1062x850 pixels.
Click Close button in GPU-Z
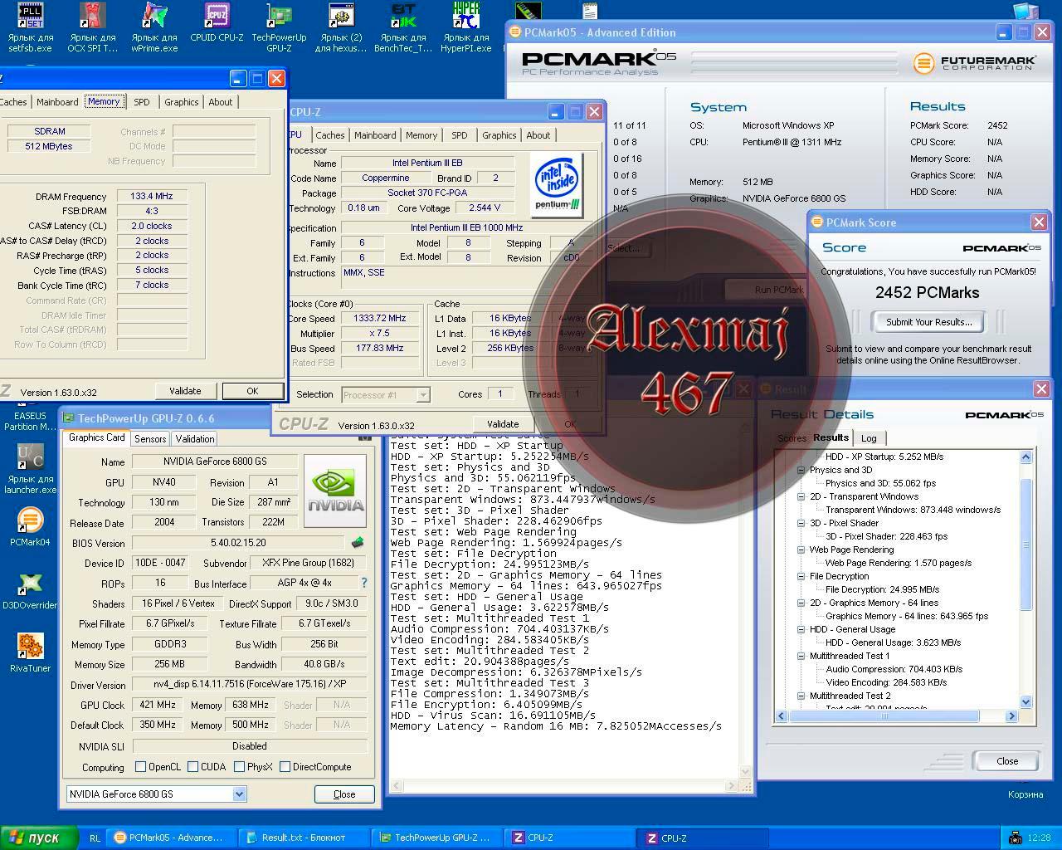[x=344, y=794]
